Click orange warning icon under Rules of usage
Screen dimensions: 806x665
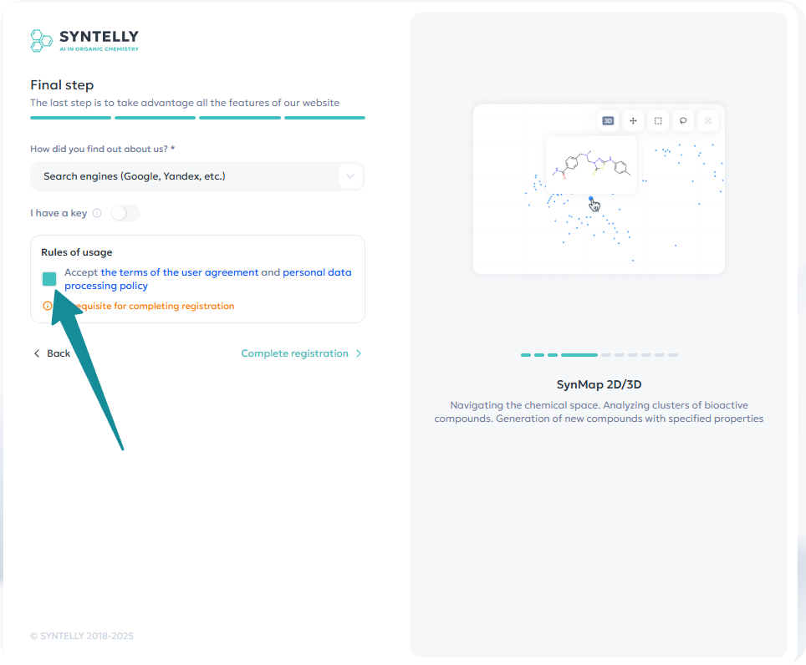click(47, 306)
